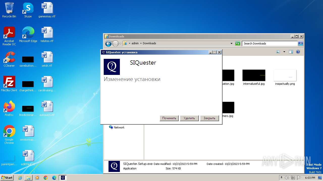Image resolution: width=323 pixels, height=181 pixels.
Task: Open Explorer help question-mark icon
Action: click(298, 52)
